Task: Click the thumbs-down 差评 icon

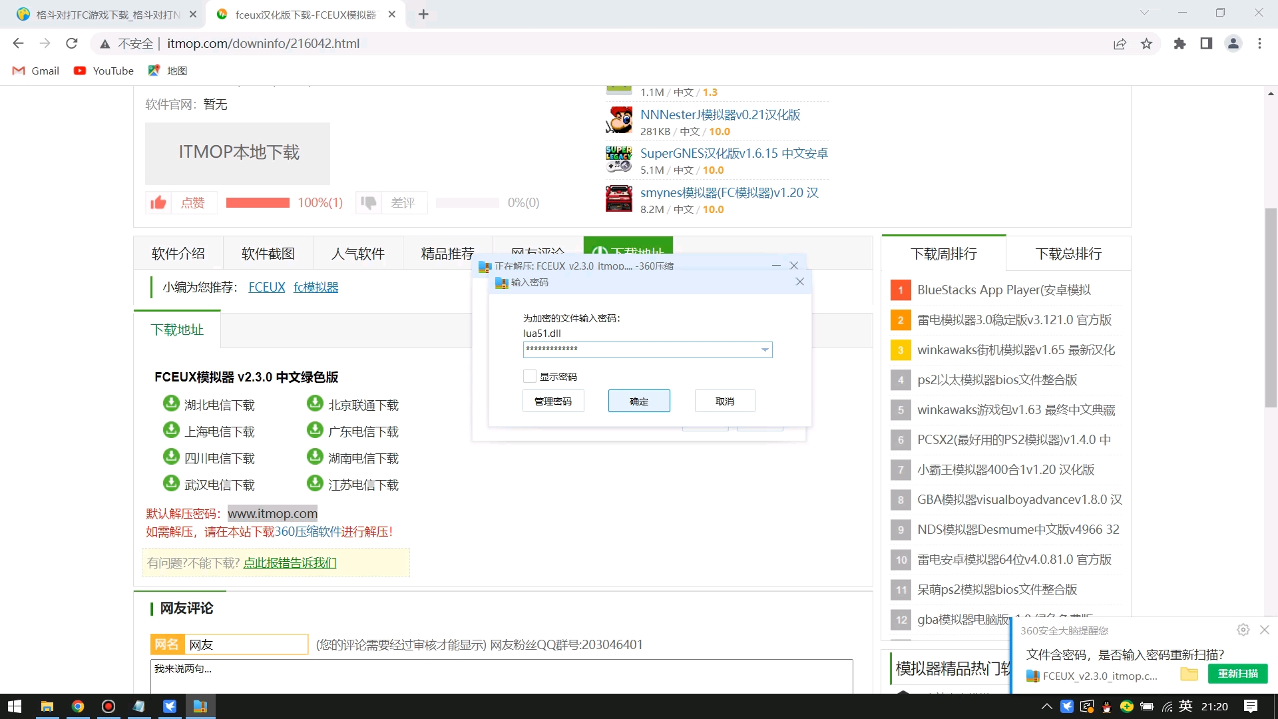Action: [369, 202]
